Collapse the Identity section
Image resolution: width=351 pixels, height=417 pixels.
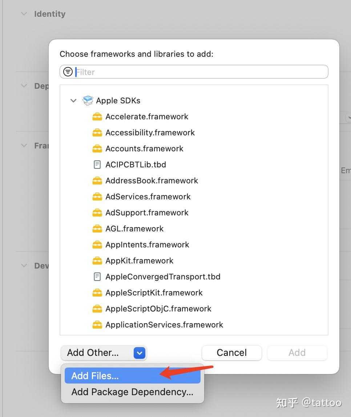pyautogui.click(x=24, y=13)
